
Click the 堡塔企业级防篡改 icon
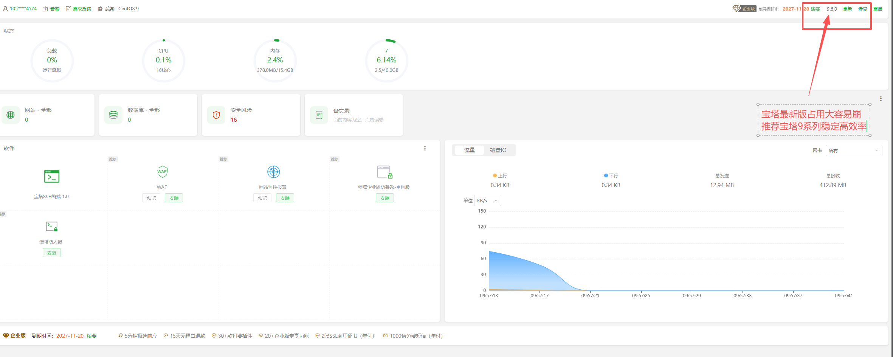point(384,172)
